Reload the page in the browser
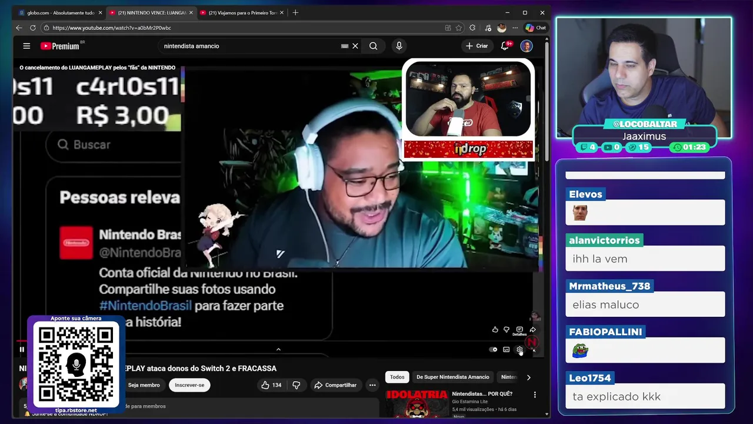This screenshot has width=753, height=424. pos(33,28)
